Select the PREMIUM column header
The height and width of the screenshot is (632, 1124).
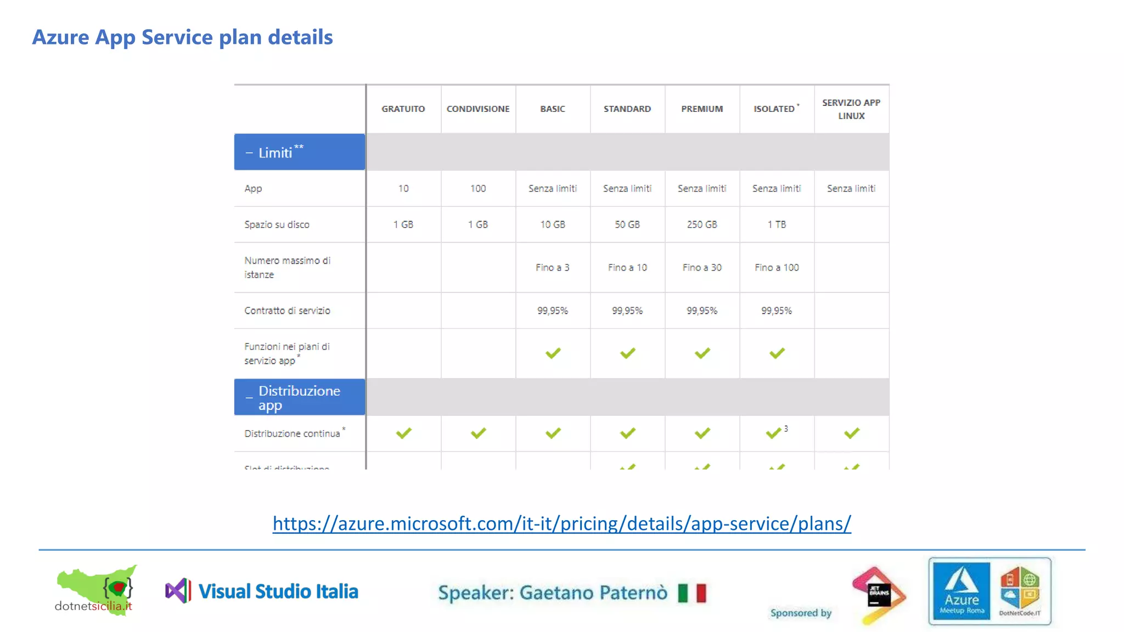(702, 109)
